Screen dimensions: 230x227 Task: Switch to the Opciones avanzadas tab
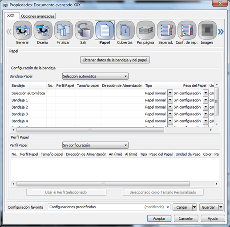38,16
